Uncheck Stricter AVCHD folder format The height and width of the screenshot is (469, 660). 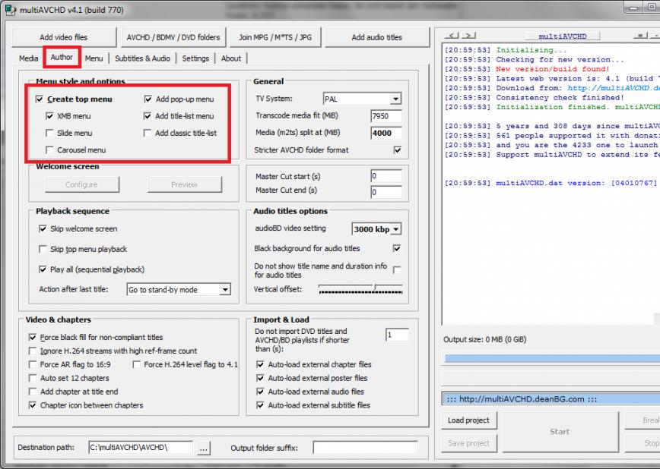pyautogui.click(x=397, y=150)
